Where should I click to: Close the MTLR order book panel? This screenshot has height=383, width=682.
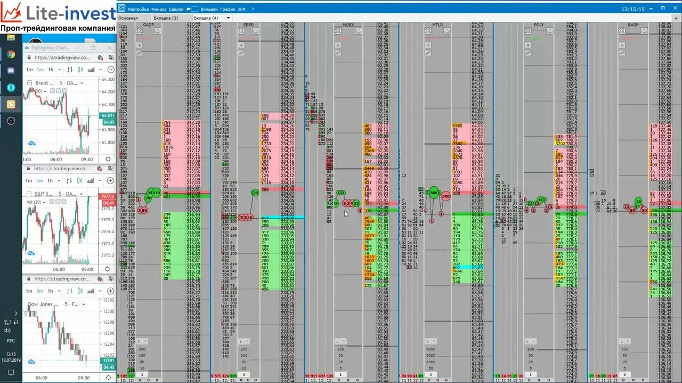click(428, 31)
